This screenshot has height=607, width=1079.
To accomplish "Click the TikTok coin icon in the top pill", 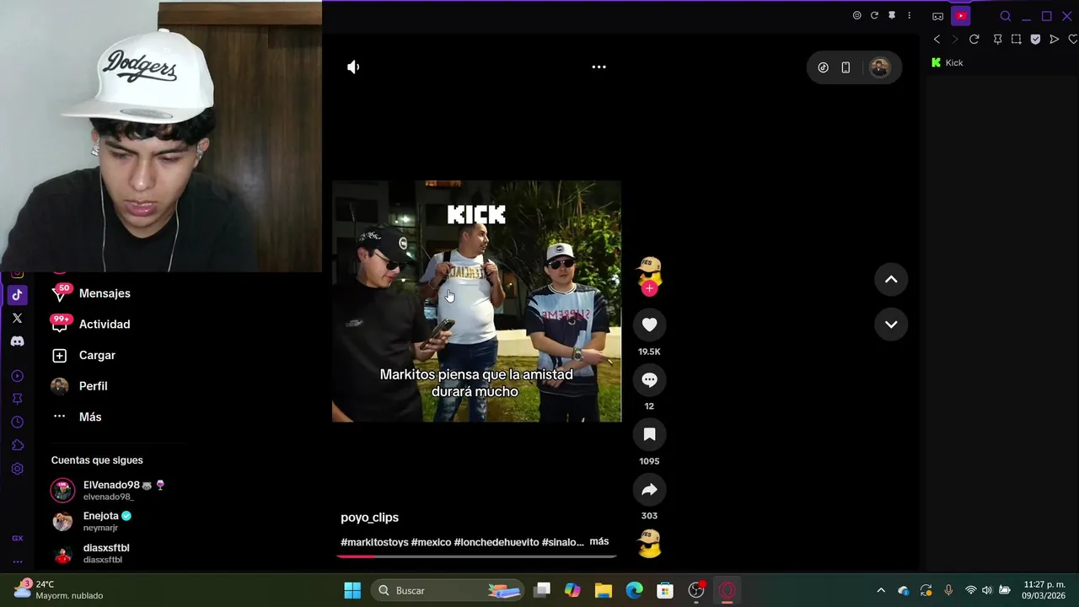I will click(x=824, y=67).
